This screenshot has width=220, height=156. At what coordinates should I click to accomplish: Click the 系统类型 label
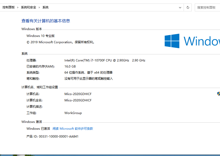[33, 73]
